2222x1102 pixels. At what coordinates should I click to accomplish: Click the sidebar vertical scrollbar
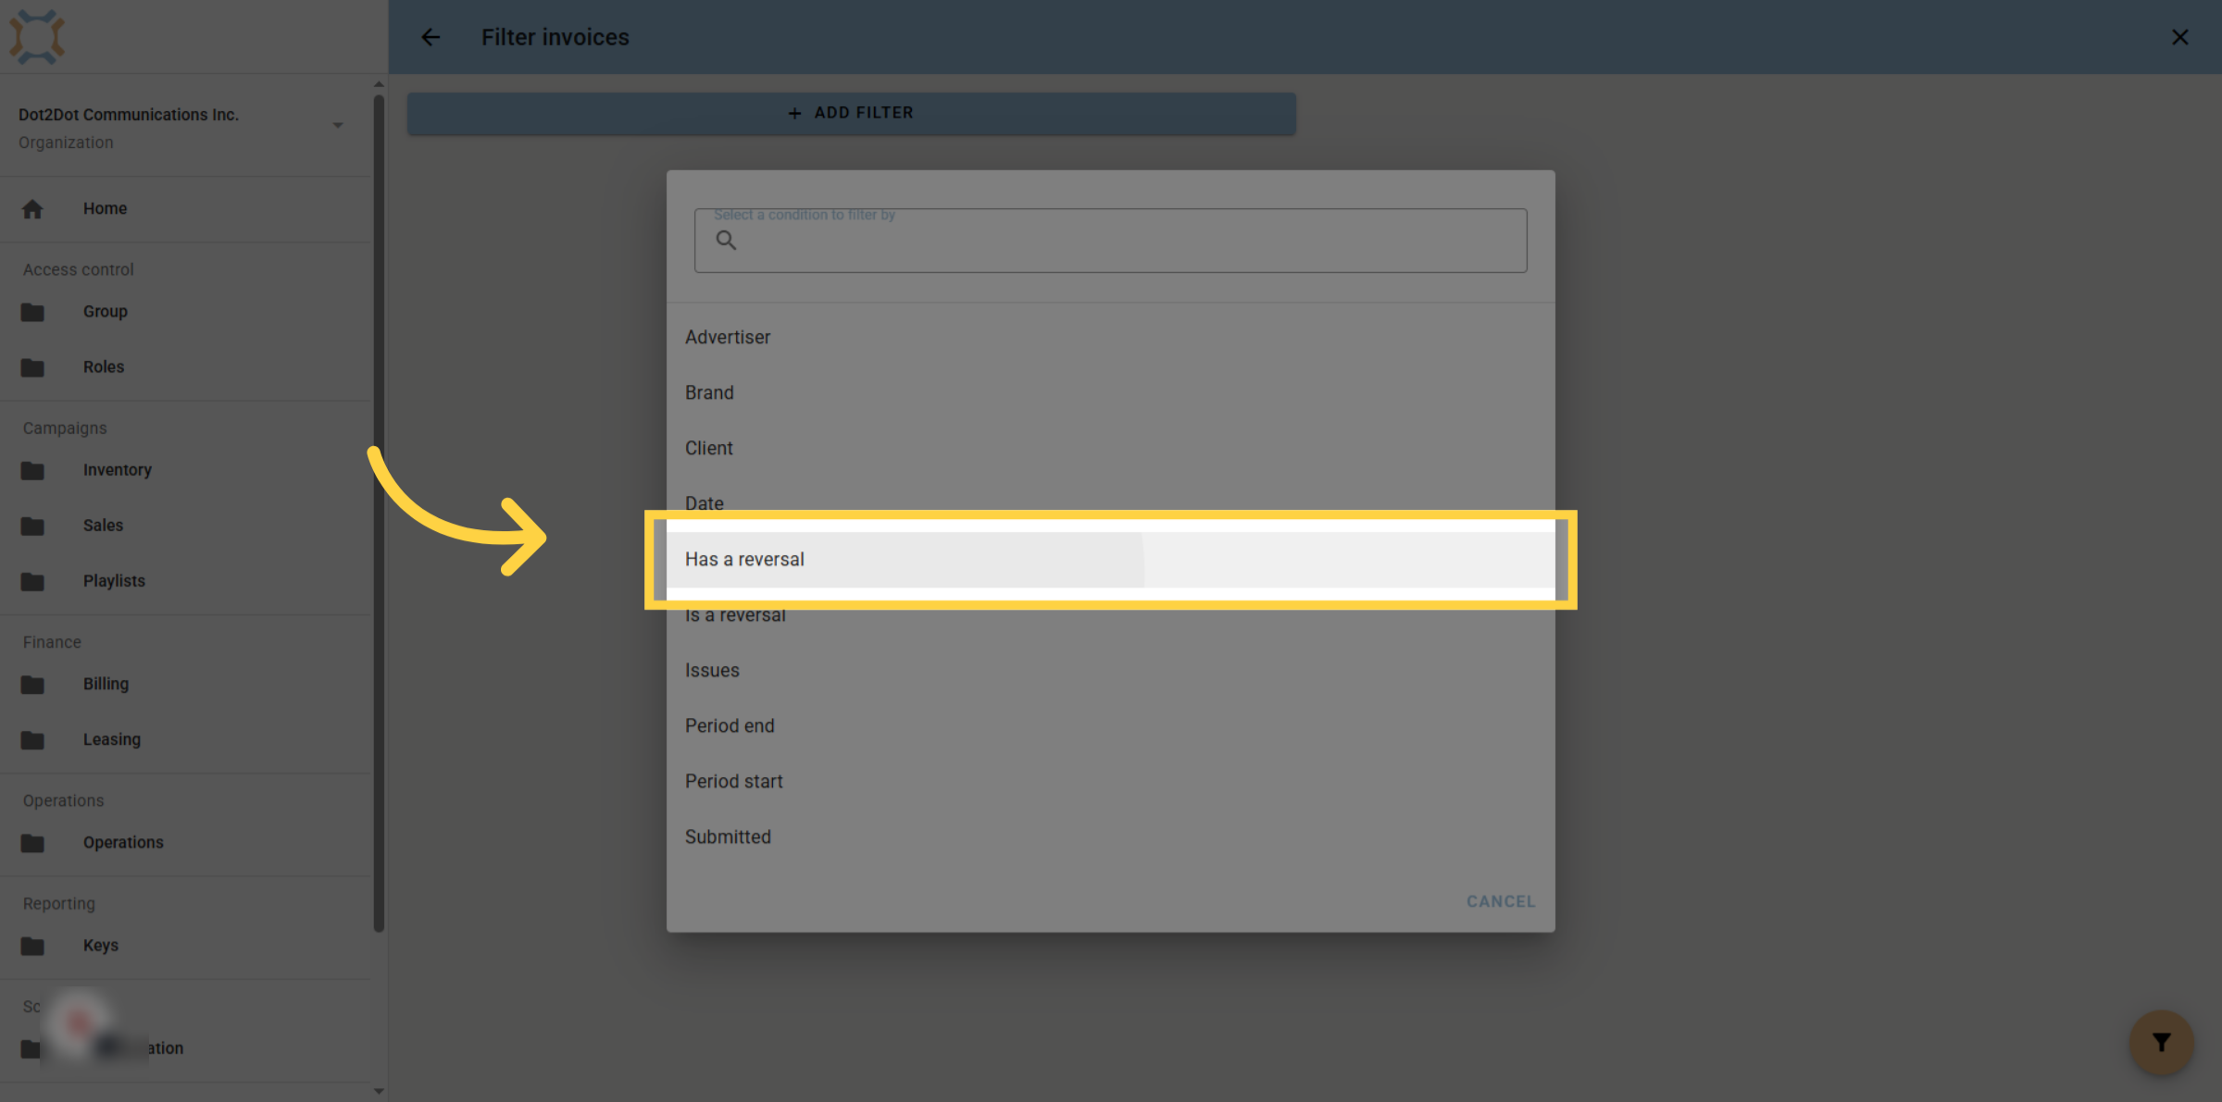click(x=379, y=514)
